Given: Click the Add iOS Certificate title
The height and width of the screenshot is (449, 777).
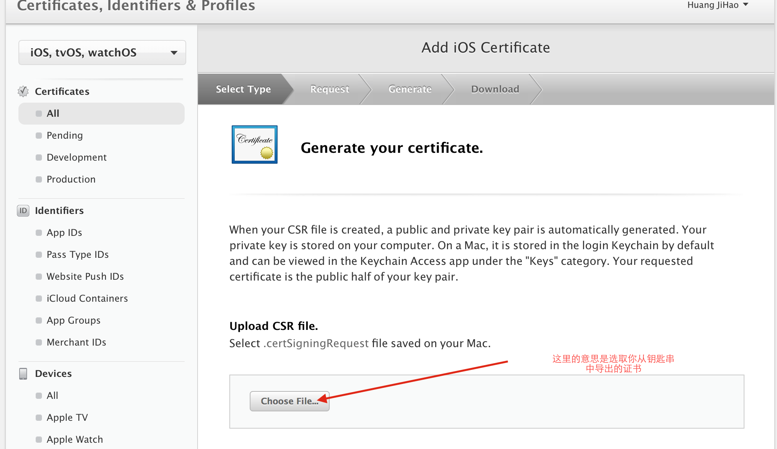Looking at the screenshot, I should coord(486,48).
